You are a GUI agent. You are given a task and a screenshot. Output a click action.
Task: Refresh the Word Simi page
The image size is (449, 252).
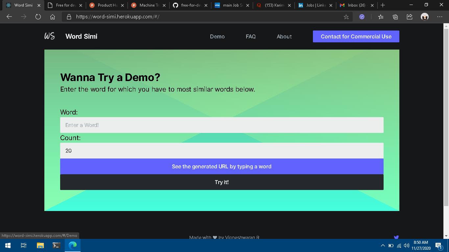click(38, 17)
